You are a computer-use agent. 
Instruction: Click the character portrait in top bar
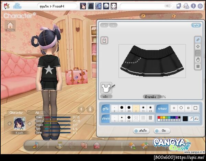click(x=83, y=6)
